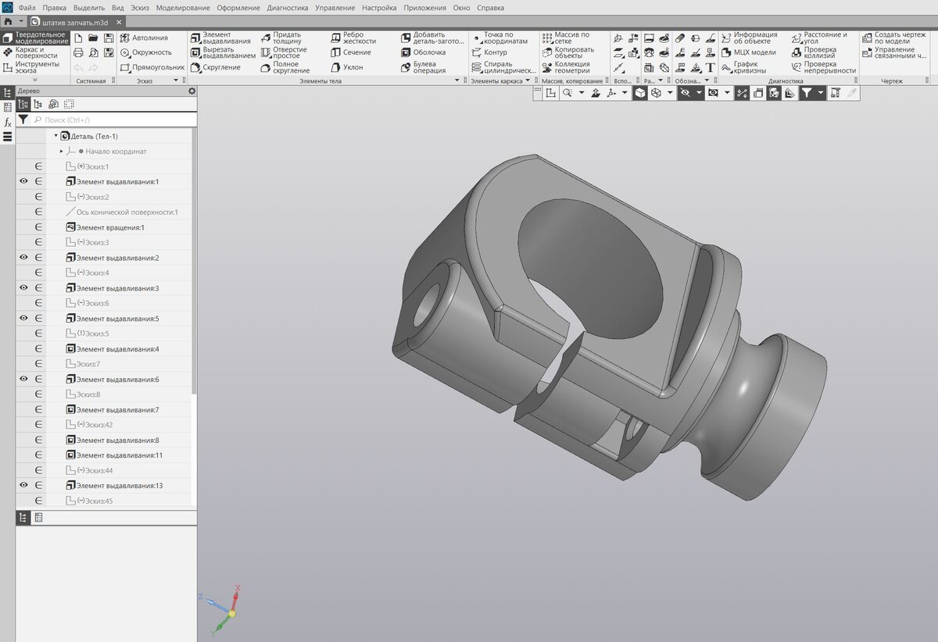Measure with Расстояние и угол
938x642 pixels.
coord(819,37)
